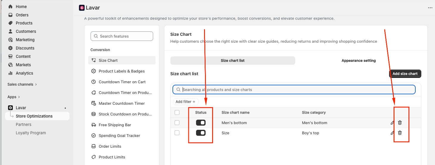Image resolution: width=435 pixels, height=165 pixels.
Task: Open Loyalty Program page
Action: (x=31, y=133)
